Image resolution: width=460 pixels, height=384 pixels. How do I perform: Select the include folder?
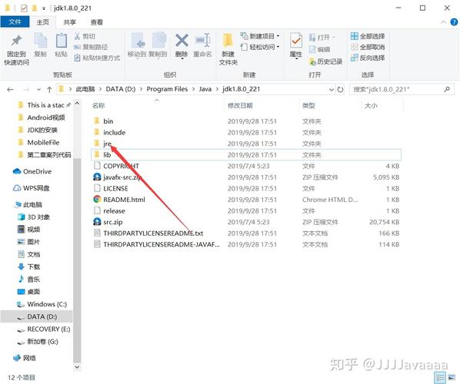[114, 132]
